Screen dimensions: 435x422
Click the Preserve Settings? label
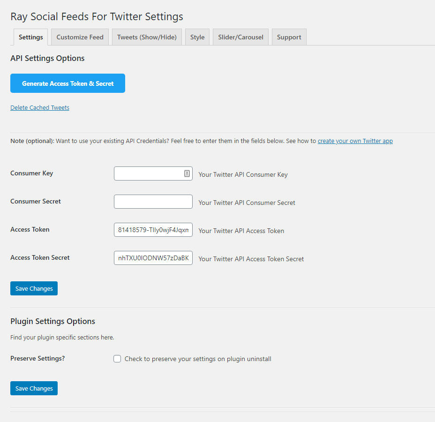click(37, 358)
